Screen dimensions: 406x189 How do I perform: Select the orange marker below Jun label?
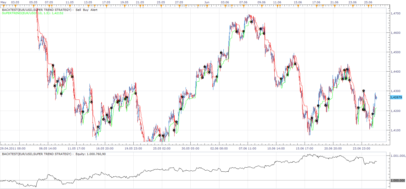pyautogui.click(x=207, y=6)
